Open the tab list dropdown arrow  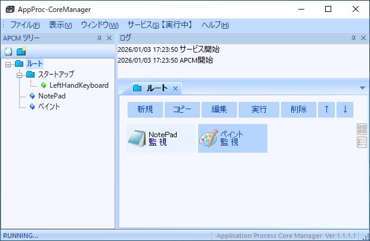(x=362, y=88)
